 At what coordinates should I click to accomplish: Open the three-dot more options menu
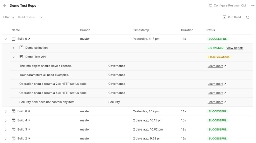tap(252, 5)
